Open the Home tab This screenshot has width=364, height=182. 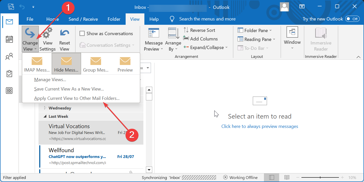pos(53,19)
